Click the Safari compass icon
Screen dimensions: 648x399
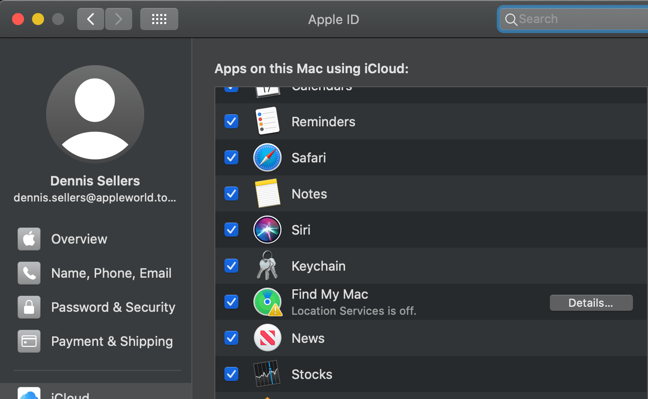click(267, 158)
